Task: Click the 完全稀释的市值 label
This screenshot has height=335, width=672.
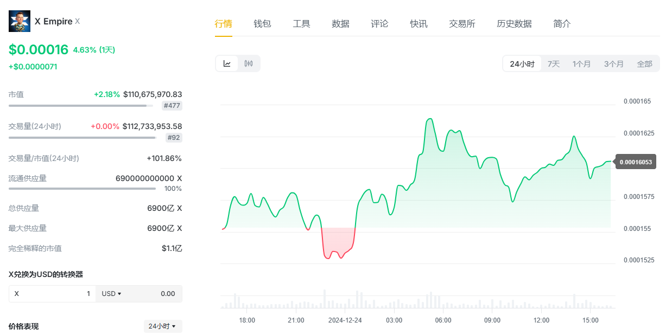Action: click(35, 248)
